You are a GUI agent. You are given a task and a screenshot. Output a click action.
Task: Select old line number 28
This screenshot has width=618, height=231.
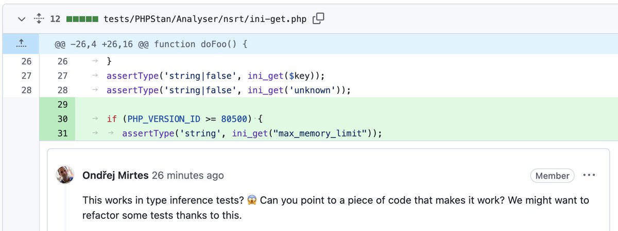pyautogui.click(x=26, y=90)
